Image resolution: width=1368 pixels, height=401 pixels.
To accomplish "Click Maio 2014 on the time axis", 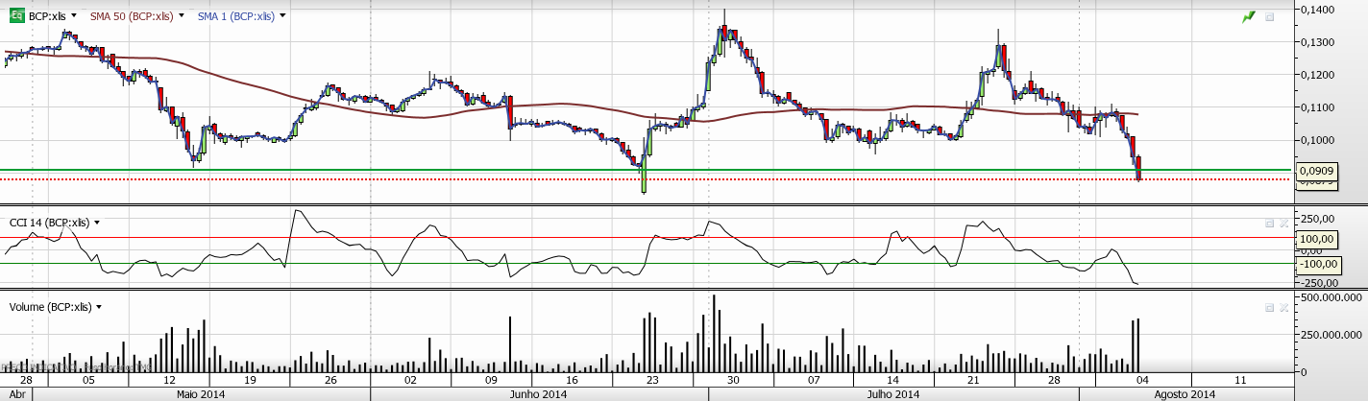I will pos(202,394).
